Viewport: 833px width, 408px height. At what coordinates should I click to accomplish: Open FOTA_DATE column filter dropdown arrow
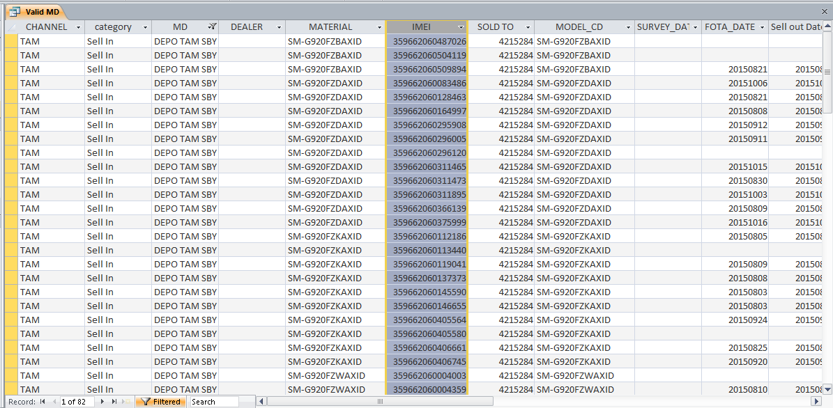763,27
